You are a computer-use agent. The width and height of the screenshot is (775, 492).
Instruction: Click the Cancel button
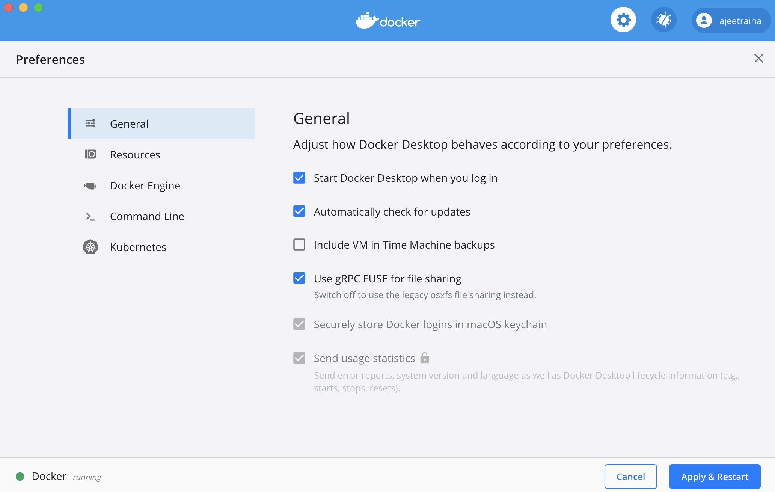(630, 477)
